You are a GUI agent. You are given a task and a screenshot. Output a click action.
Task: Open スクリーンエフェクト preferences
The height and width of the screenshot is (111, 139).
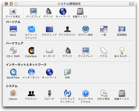(x=31, y=29)
